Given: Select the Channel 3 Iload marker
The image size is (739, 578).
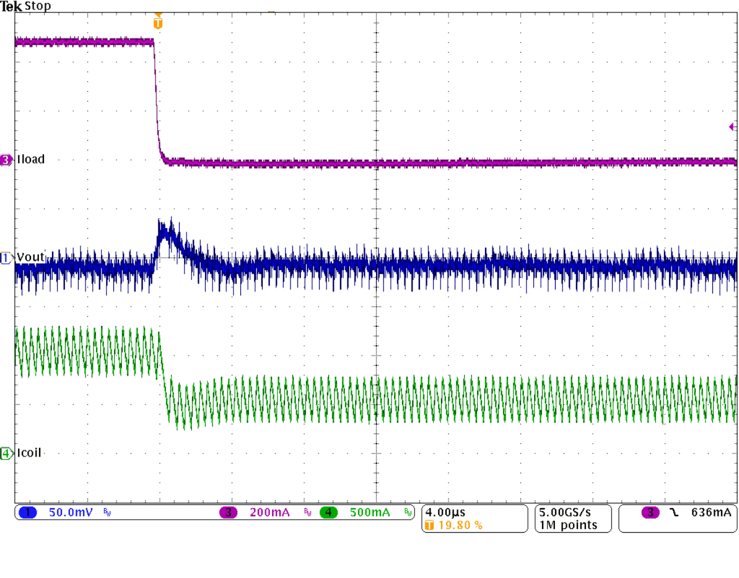Looking at the screenshot, I should [x=4, y=159].
